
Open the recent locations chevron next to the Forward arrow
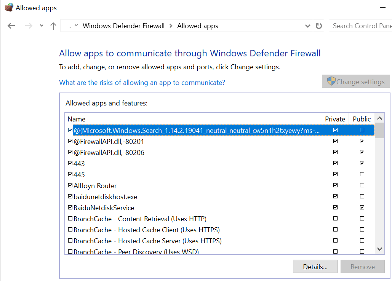click(x=42, y=26)
